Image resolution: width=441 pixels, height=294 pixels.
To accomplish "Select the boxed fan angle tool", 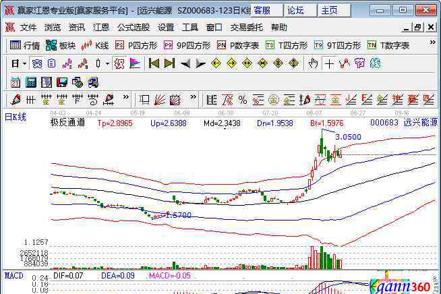I will [175, 100].
